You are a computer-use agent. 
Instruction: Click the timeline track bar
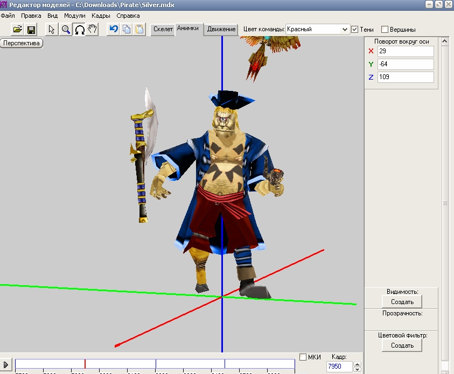(x=155, y=364)
